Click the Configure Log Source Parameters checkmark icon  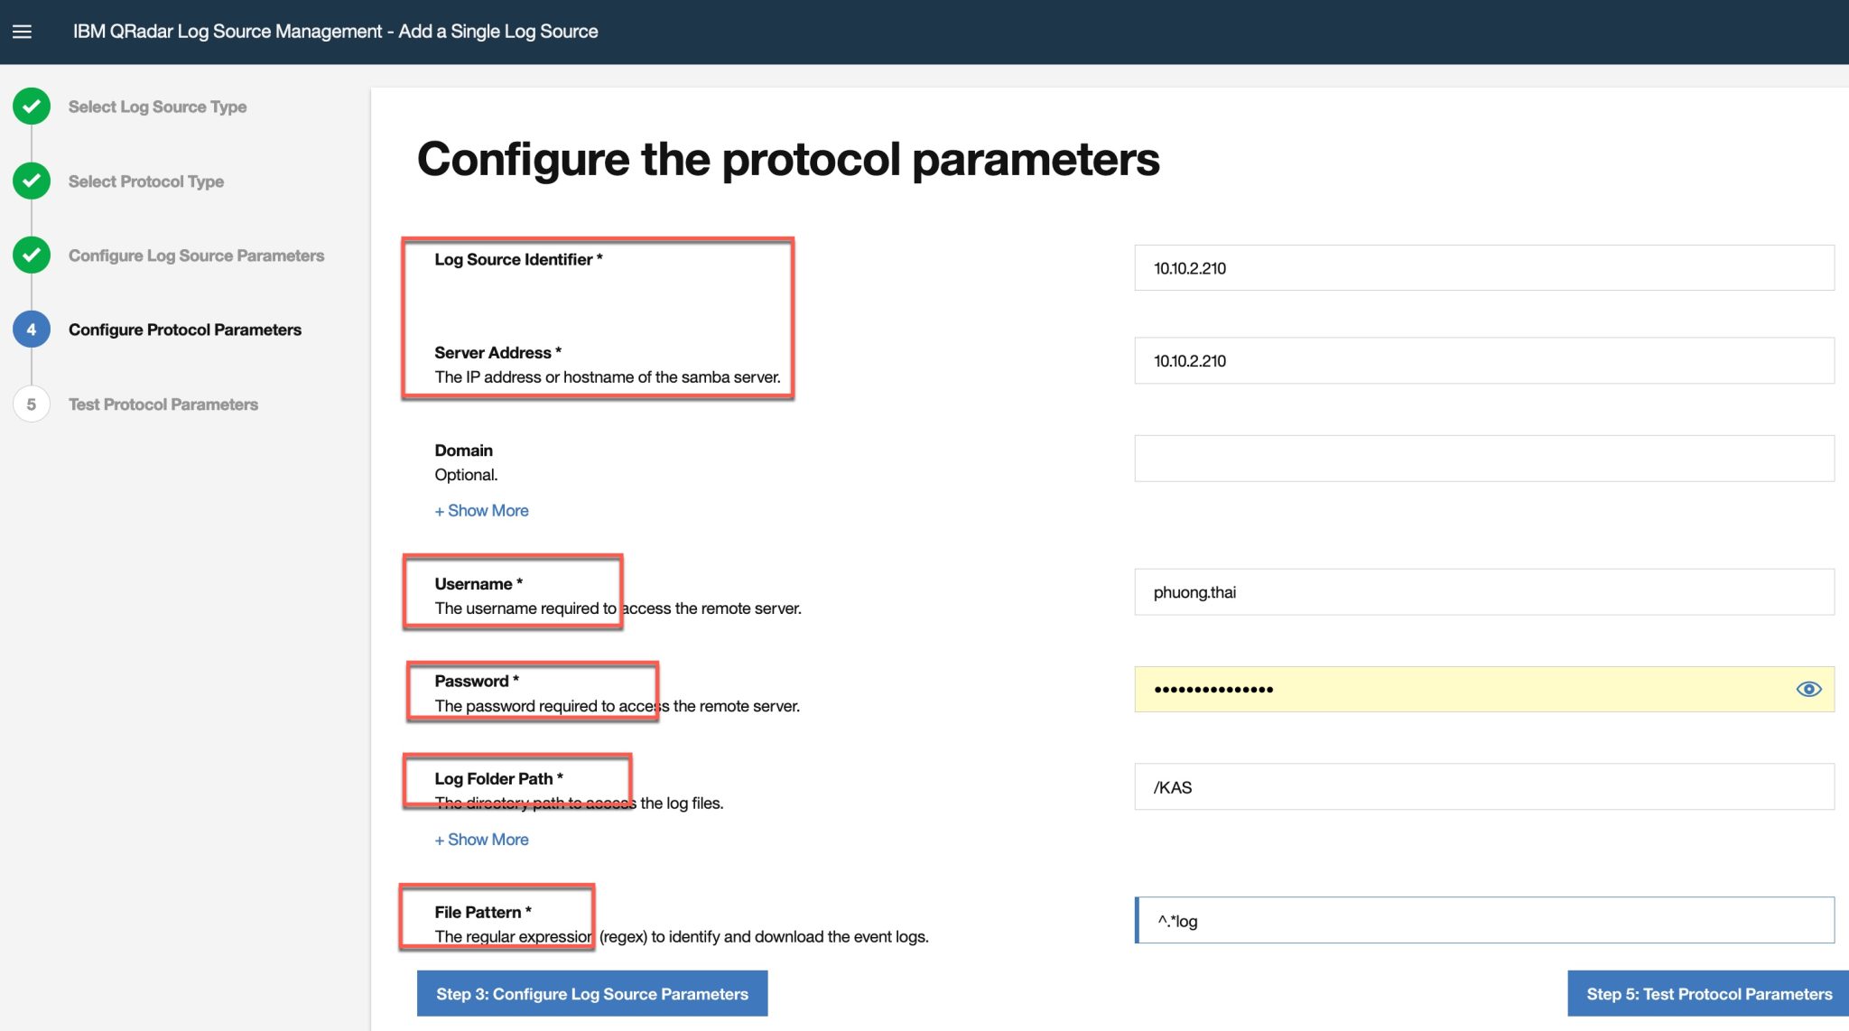[32, 255]
